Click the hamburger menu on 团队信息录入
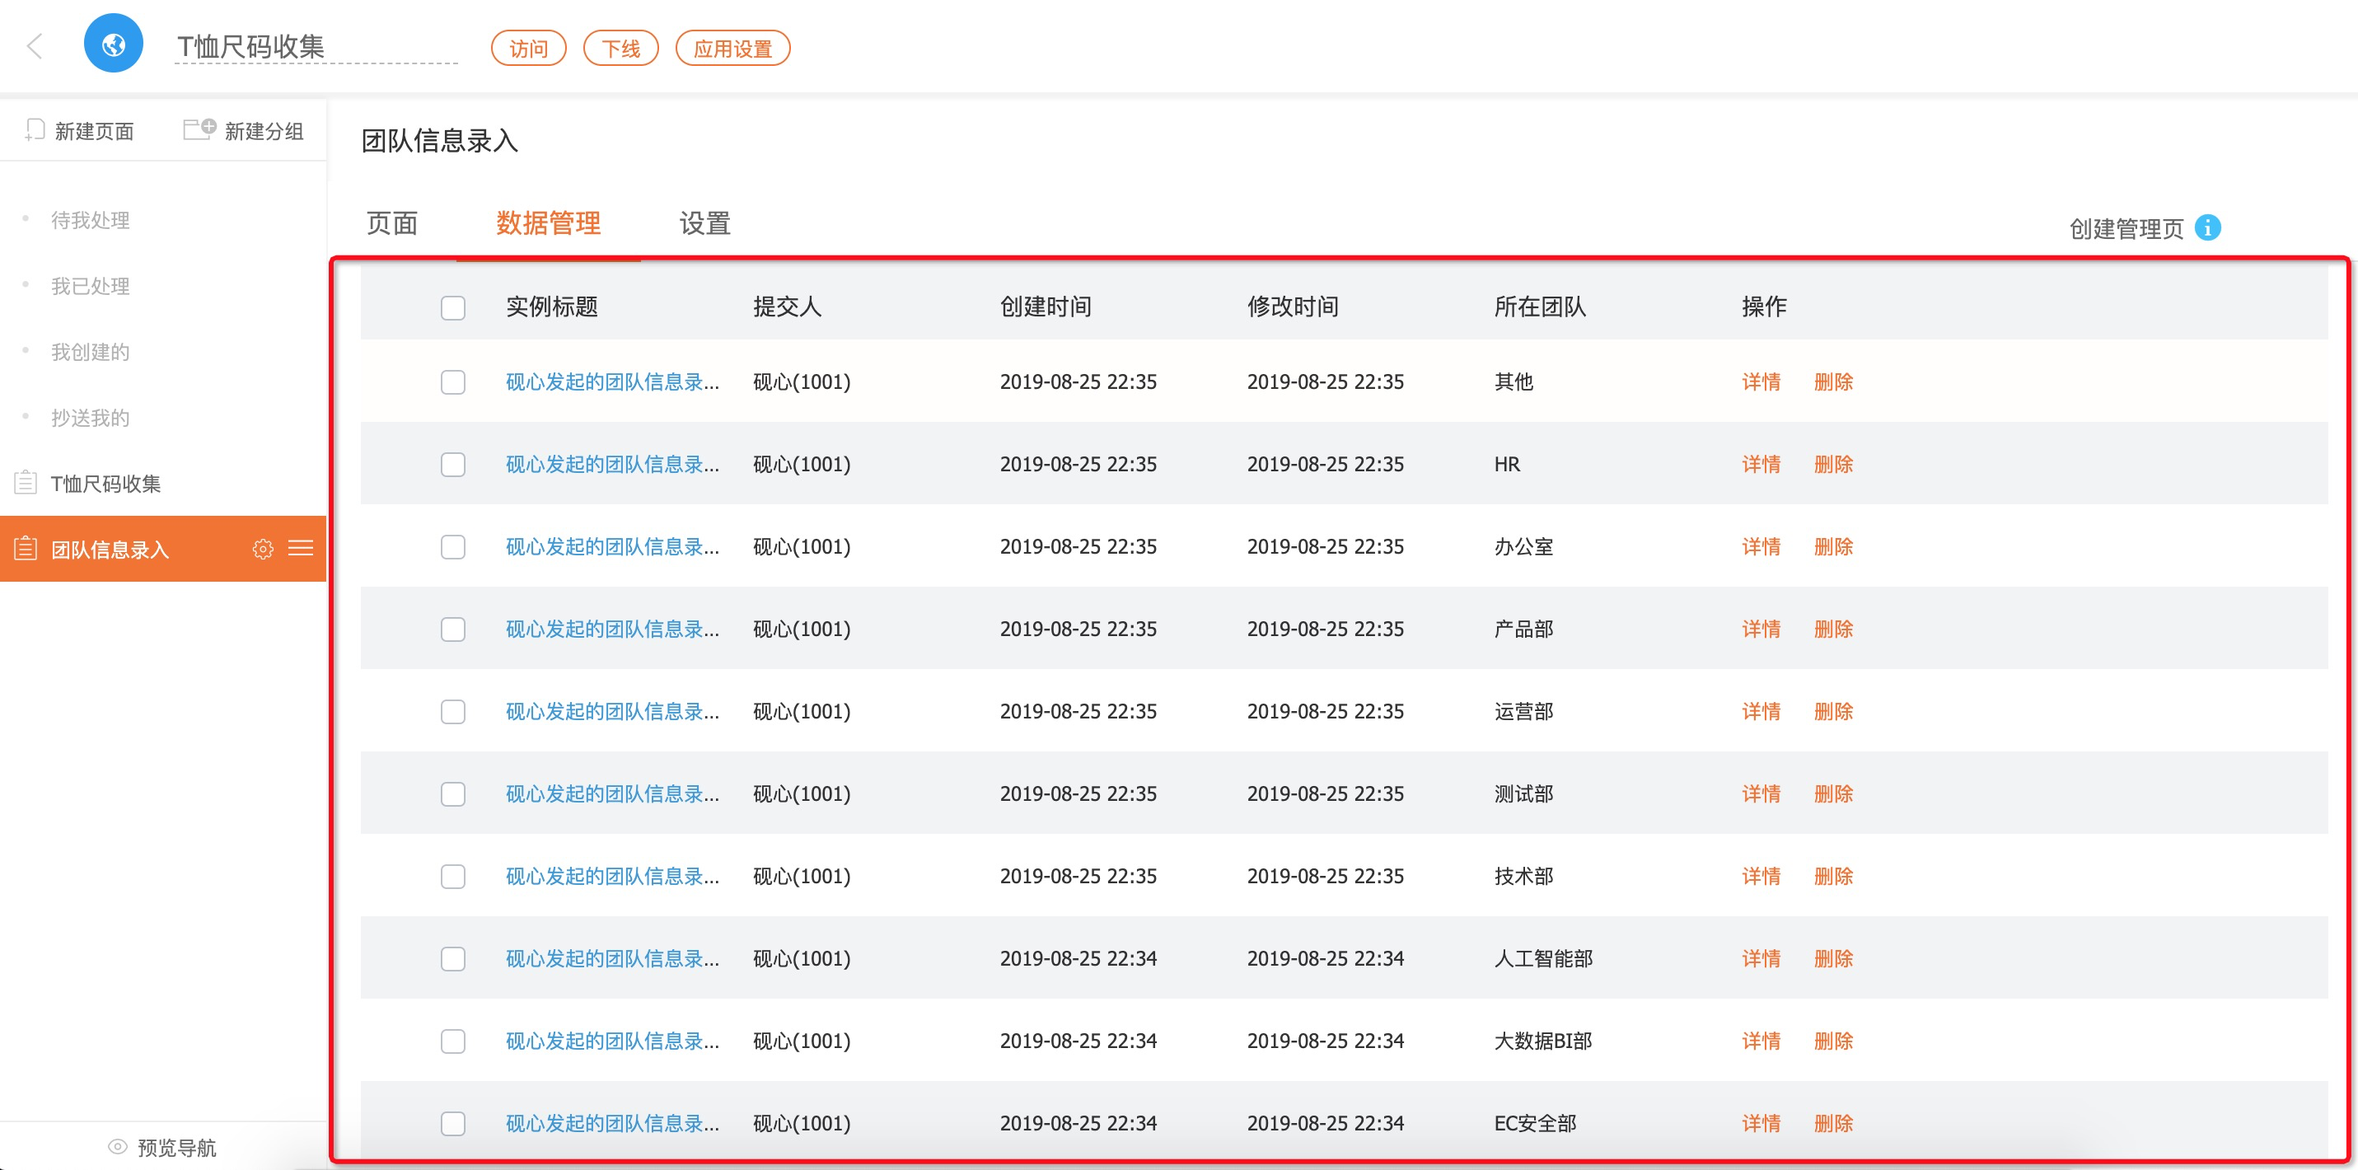 pos(300,549)
